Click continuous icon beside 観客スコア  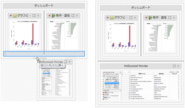pos(103,97)
